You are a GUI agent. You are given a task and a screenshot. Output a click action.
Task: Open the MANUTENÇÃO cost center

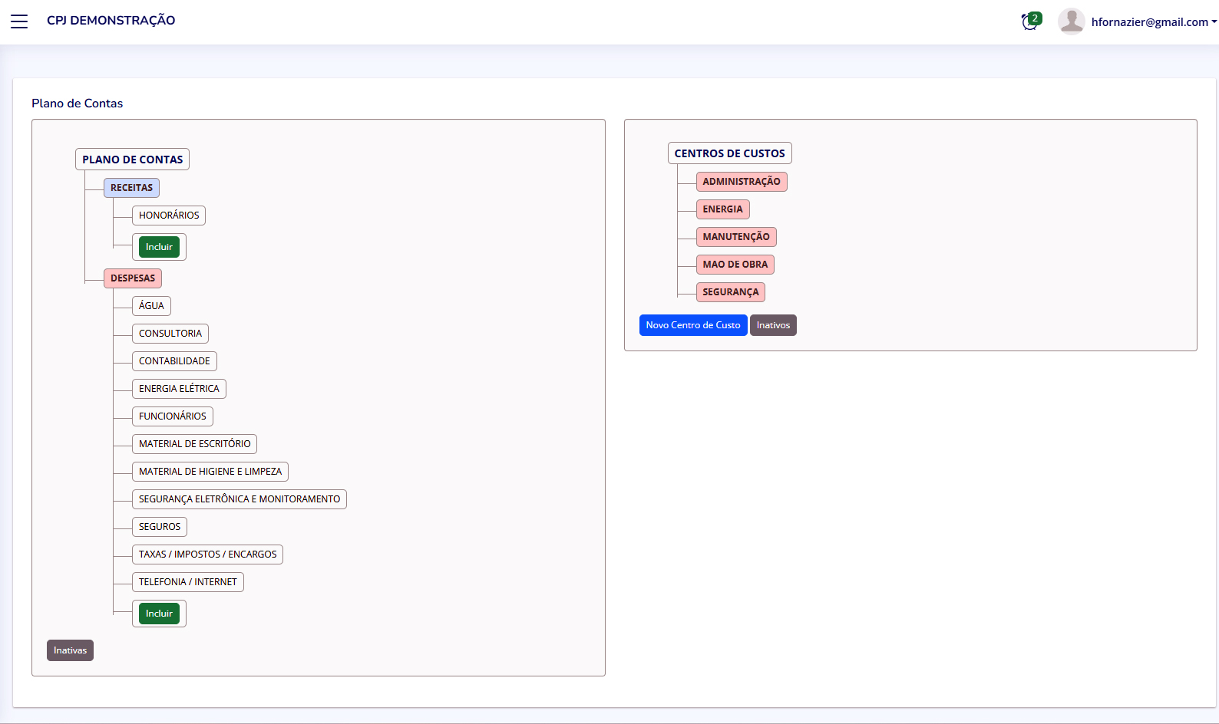735,237
